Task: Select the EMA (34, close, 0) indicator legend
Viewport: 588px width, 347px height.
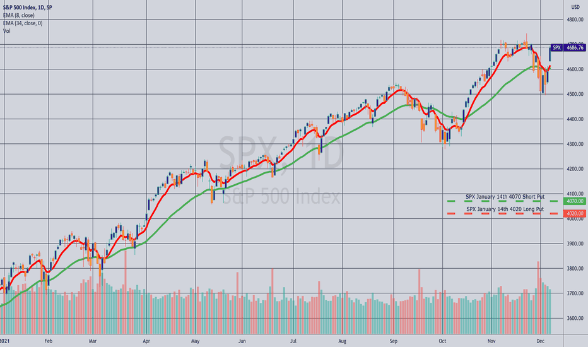Action: tap(23, 23)
